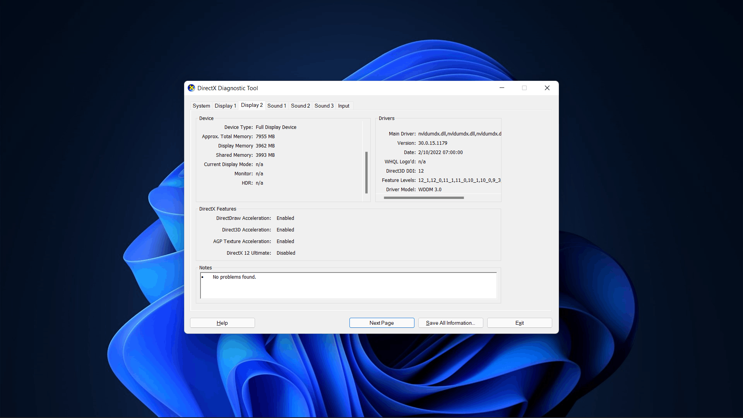The height and width of the screenshot is (418, 743).
Task: Toggle Direct3D Acceleration enabled state
Action: (285, 229)
